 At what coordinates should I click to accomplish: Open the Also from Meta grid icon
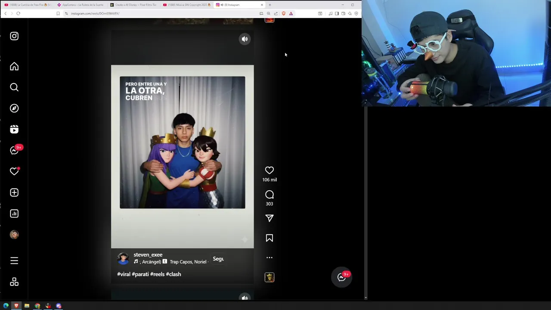[14, 282]
